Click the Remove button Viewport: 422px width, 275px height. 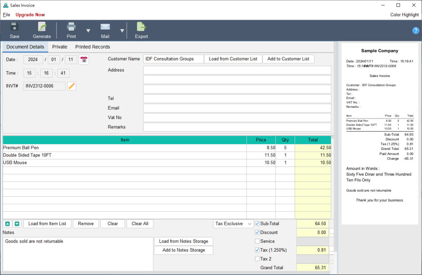pyautogui.click(x=86, y=224)
